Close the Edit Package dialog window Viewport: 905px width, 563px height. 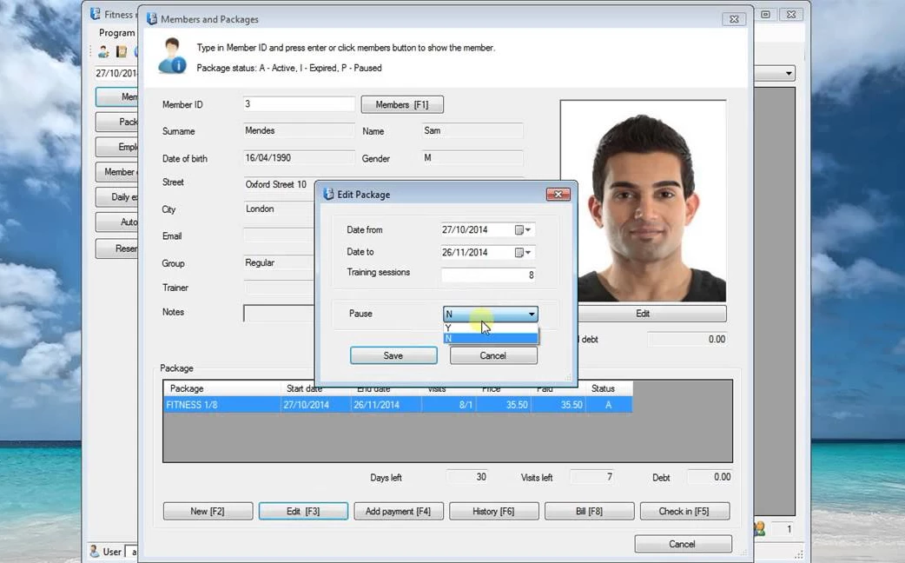tap(558, 195)
